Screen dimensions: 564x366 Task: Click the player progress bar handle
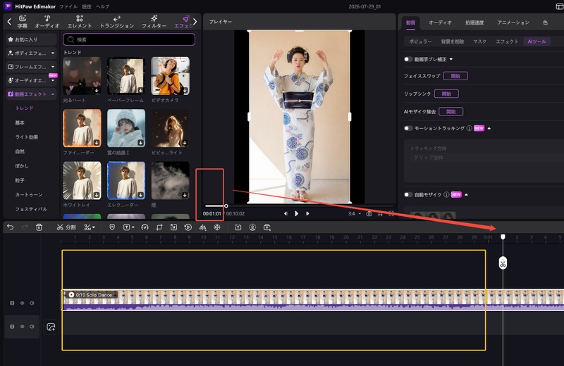[x=226, y=206]
